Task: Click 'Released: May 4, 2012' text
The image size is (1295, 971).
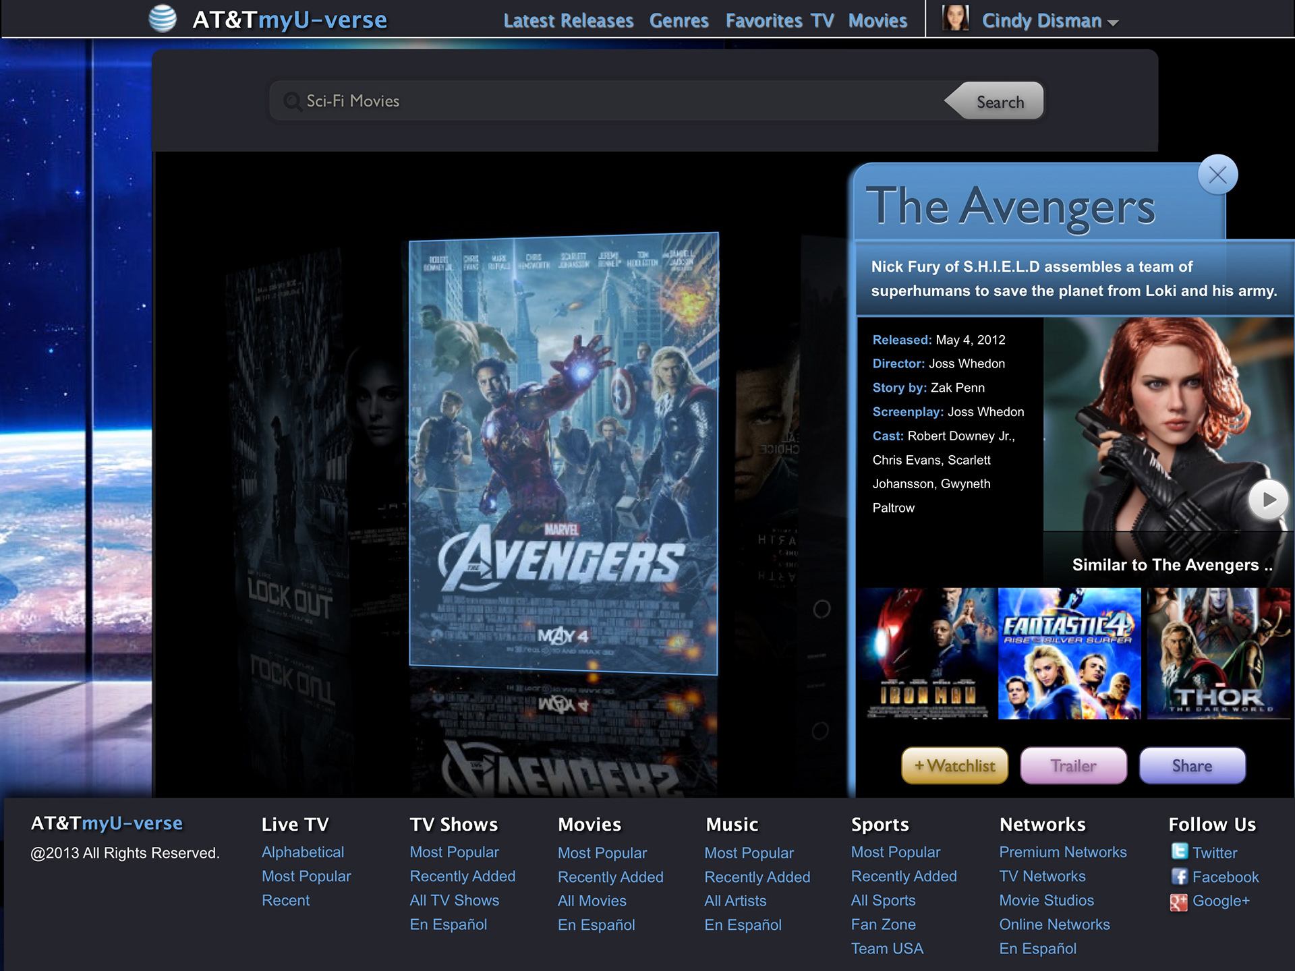Action: pos(938,340)
